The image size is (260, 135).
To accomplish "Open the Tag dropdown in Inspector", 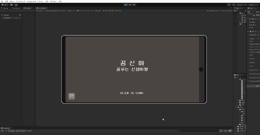I will pyautogui.click(x=258, y=15).
